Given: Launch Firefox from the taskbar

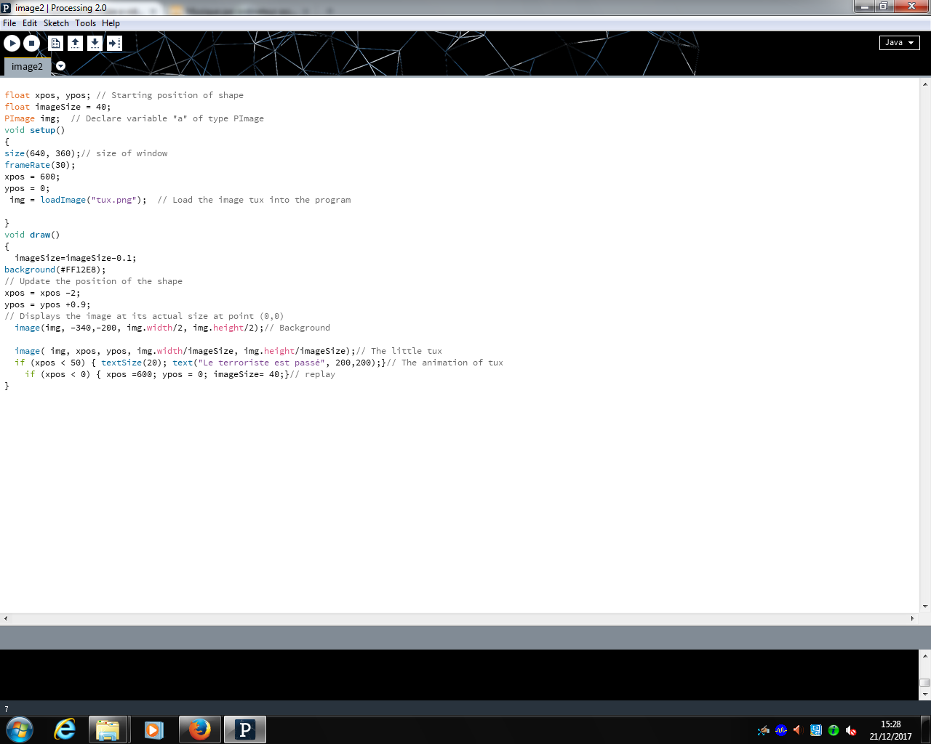Looking at the screenshot, I should 199,729.
